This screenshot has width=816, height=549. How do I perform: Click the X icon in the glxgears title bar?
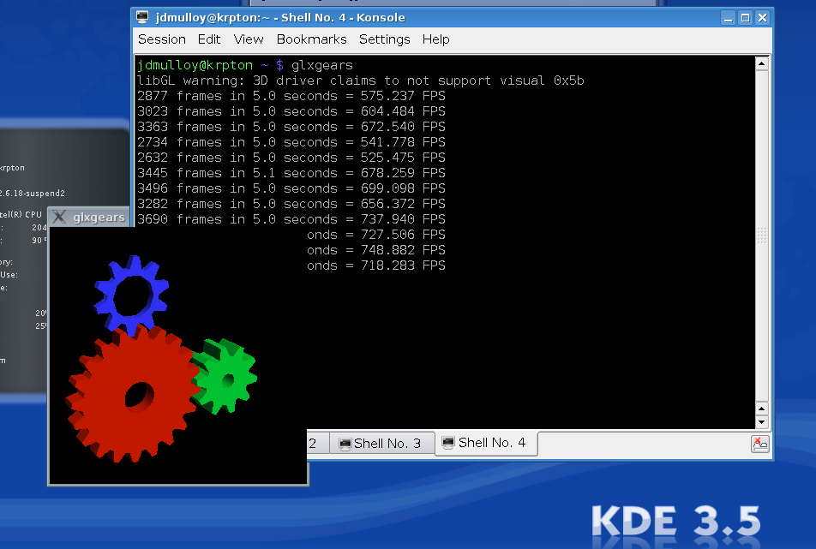(x=59, y=217)
